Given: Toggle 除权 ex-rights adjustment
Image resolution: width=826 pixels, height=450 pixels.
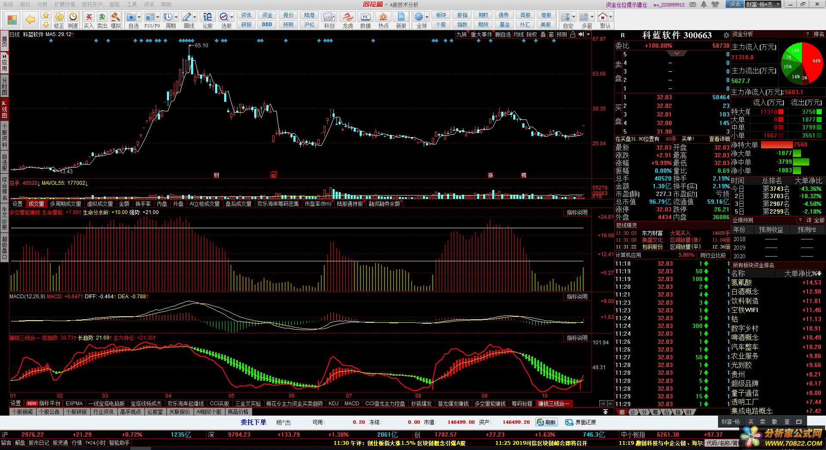Looking at the screenshot, I should coord(532,34).
